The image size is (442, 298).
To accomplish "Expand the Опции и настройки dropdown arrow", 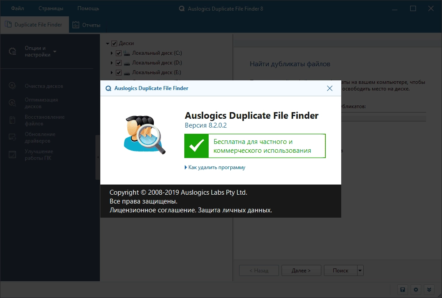I will pos(55,52).
